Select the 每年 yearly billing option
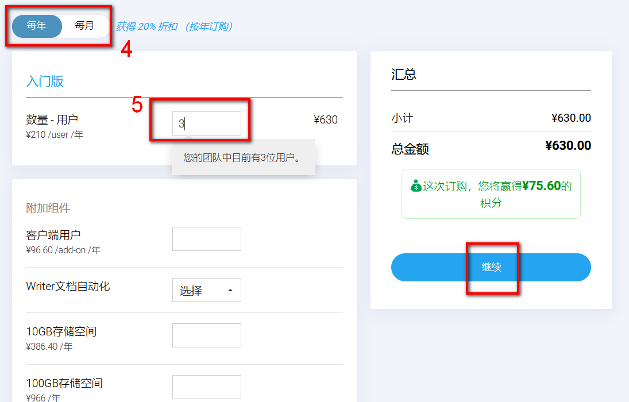 coord(37,26)
